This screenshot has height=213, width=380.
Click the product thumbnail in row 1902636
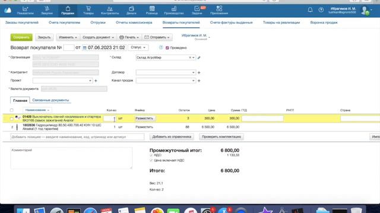pyautogui.click(x=17, y=127)
